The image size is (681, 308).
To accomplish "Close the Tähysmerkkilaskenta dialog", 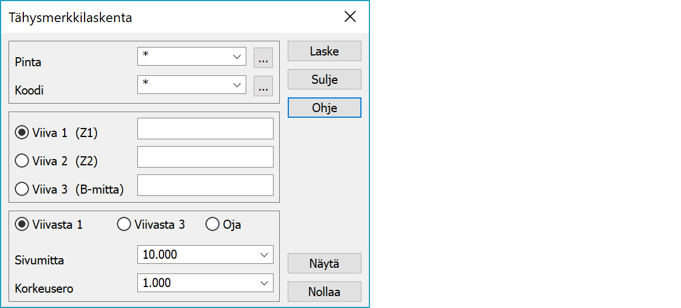I will (350, 17).
